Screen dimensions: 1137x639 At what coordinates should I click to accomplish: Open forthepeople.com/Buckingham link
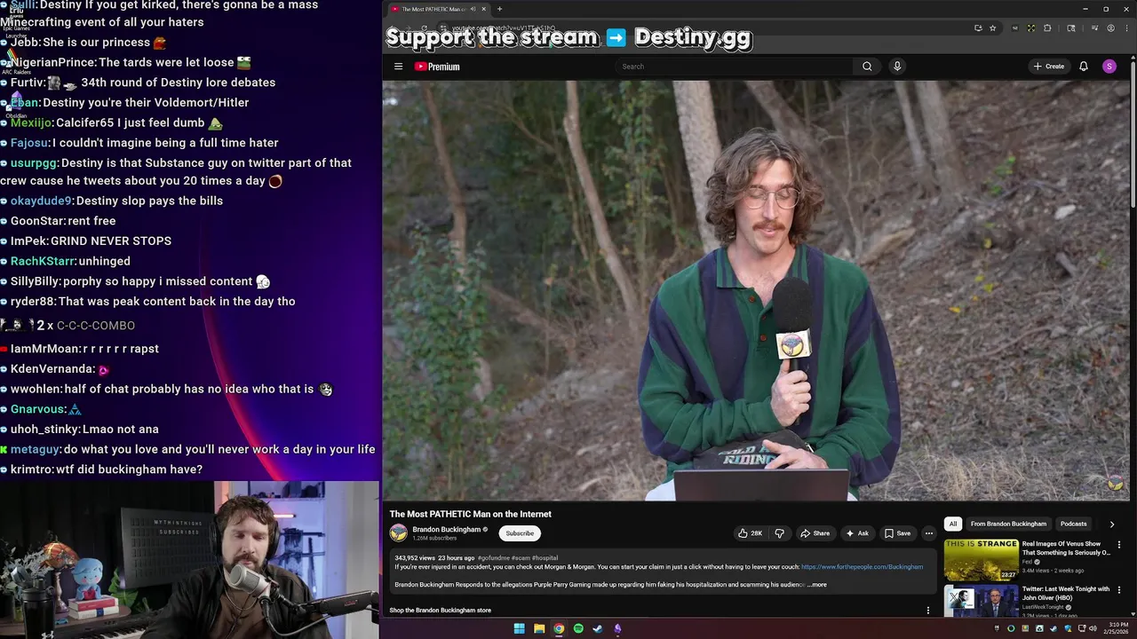point(862,567)
